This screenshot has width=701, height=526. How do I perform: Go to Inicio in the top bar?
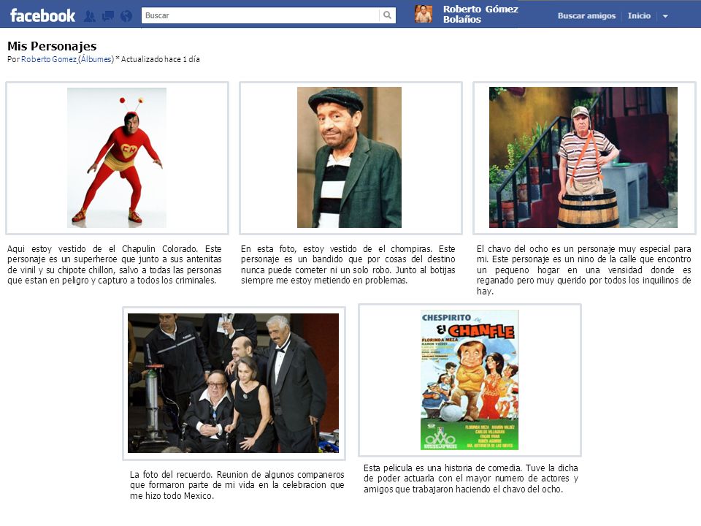click(x=639, y=15)
